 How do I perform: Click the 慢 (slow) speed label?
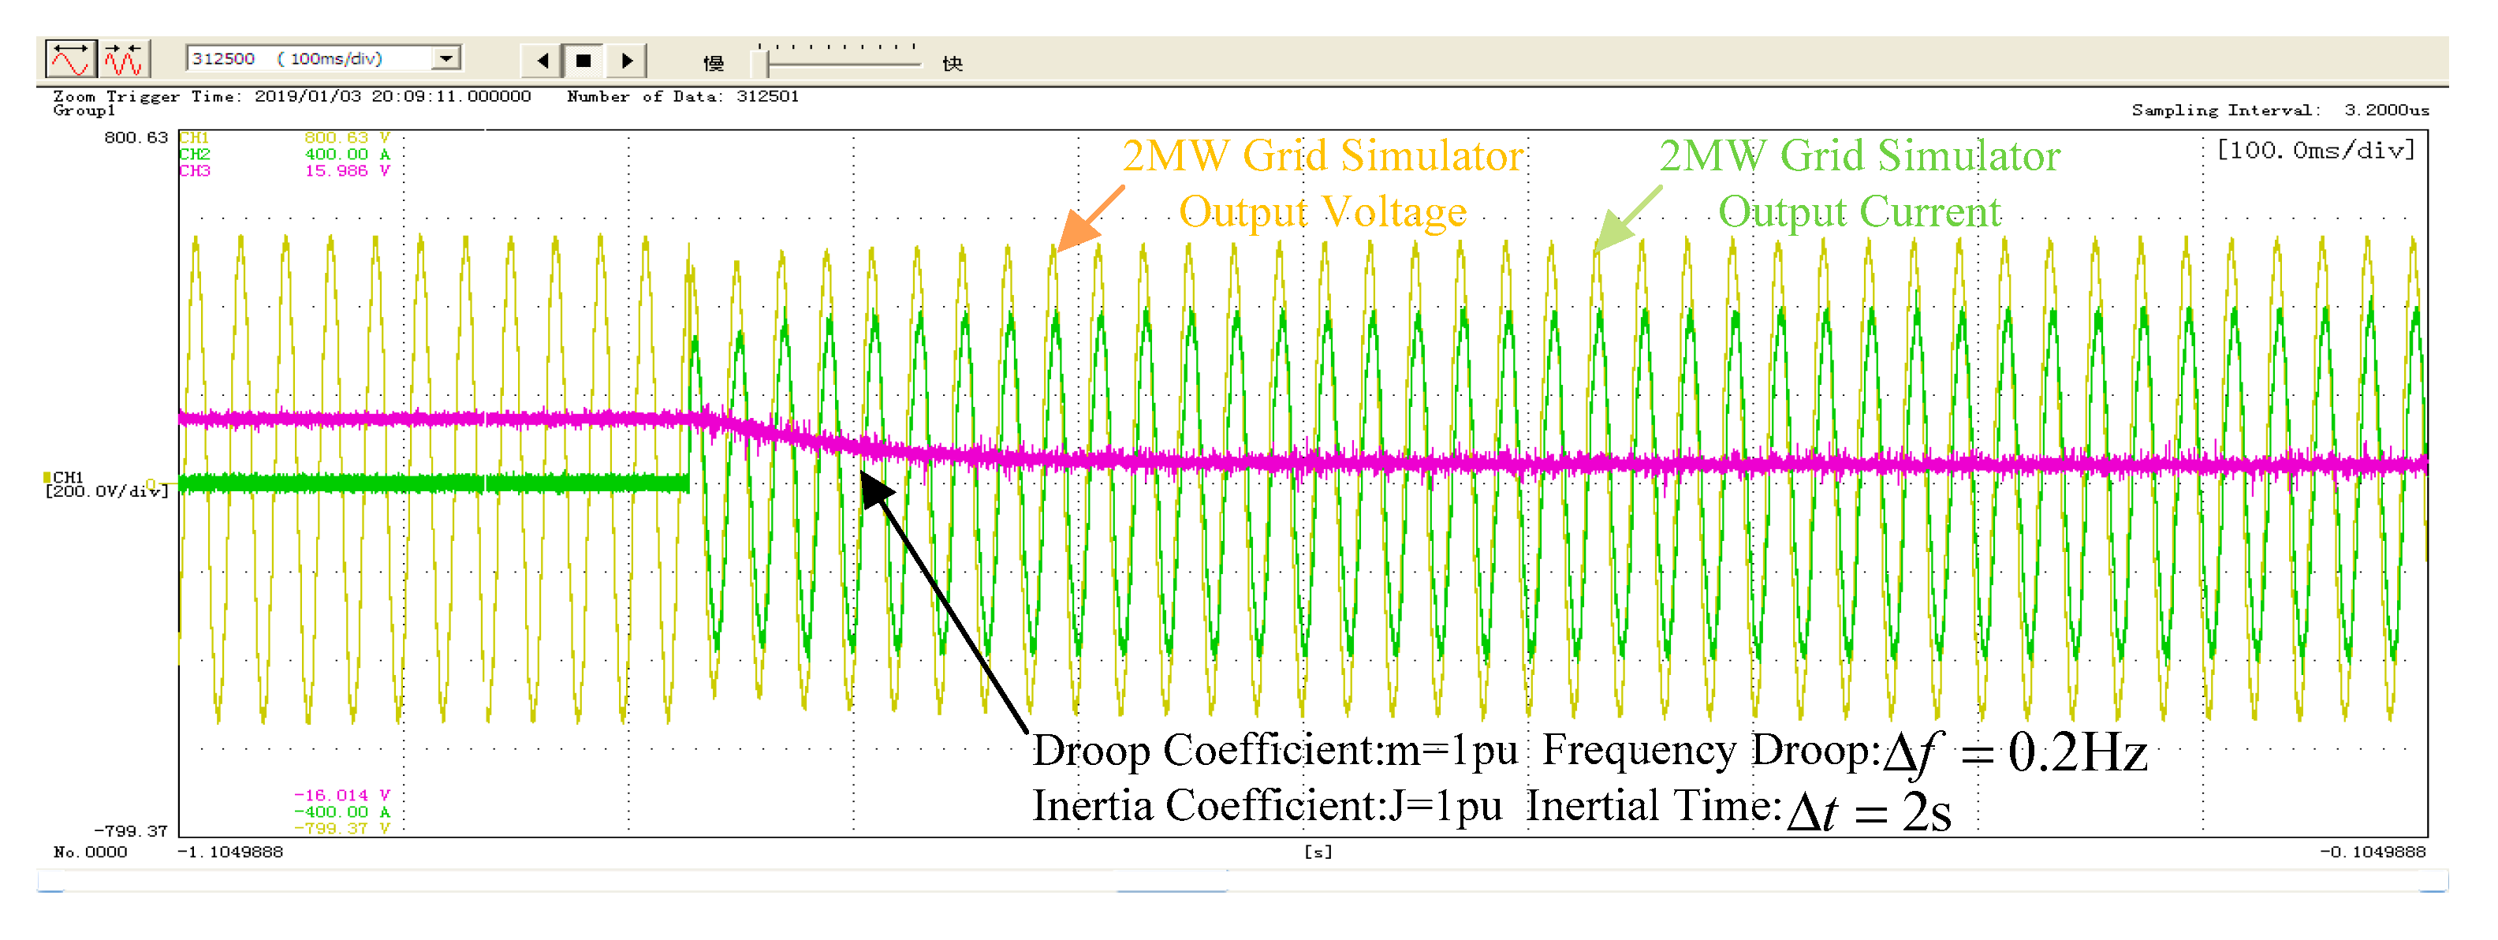pyautogui.click(x=714, y=64)
